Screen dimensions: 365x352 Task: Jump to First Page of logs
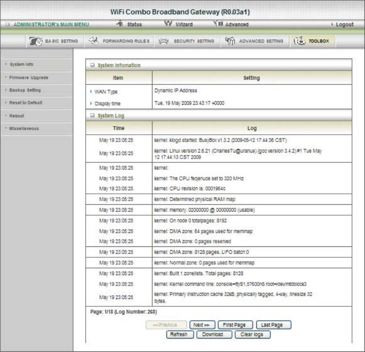(x=235, y=325)
